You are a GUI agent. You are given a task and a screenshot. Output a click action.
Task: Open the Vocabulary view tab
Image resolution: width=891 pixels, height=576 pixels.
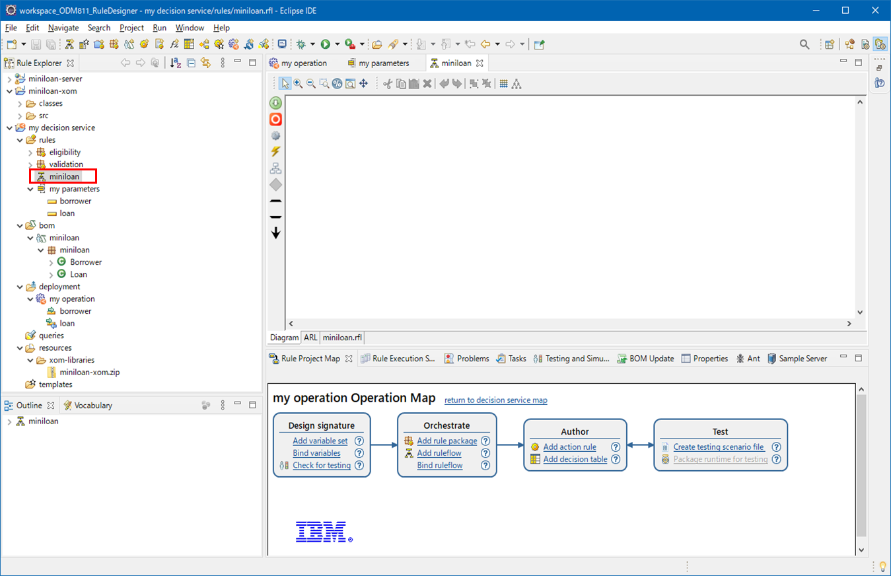(x=87, y=406)
